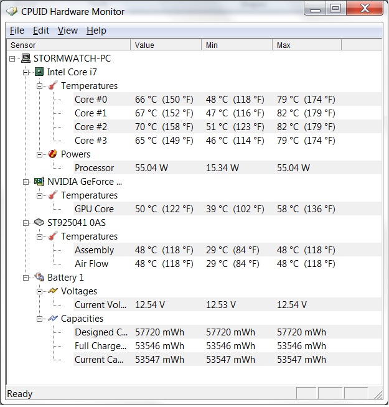Open the File menu

(x=17, y=30)
